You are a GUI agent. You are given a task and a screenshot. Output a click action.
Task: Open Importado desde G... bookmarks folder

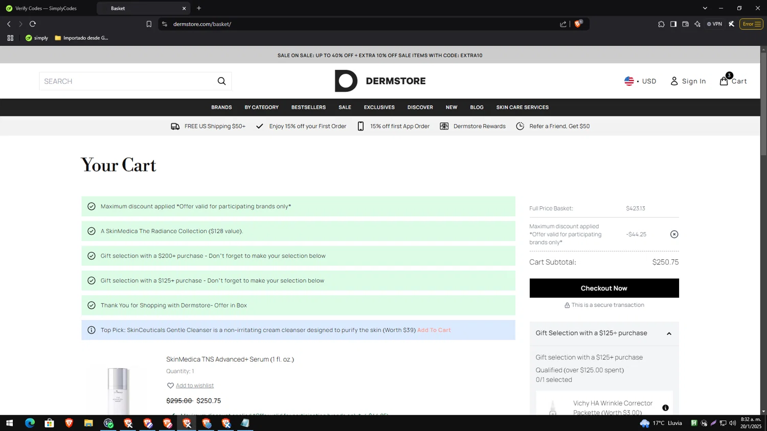point(81,38)
